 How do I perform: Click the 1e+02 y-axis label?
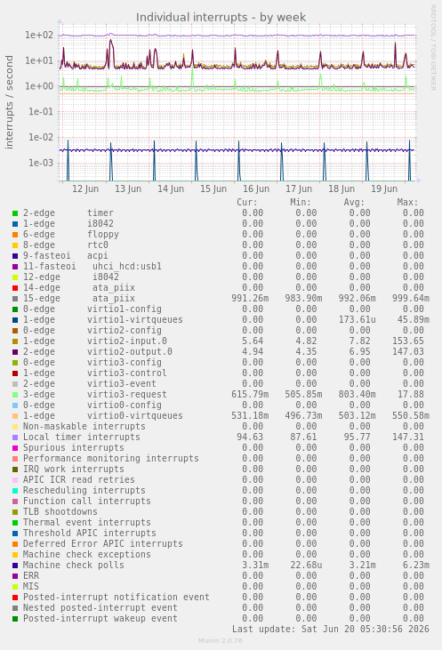[x=39, y=36]
